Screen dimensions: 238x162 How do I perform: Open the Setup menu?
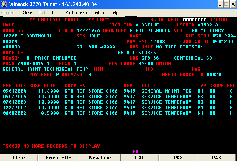pos(99,12)
